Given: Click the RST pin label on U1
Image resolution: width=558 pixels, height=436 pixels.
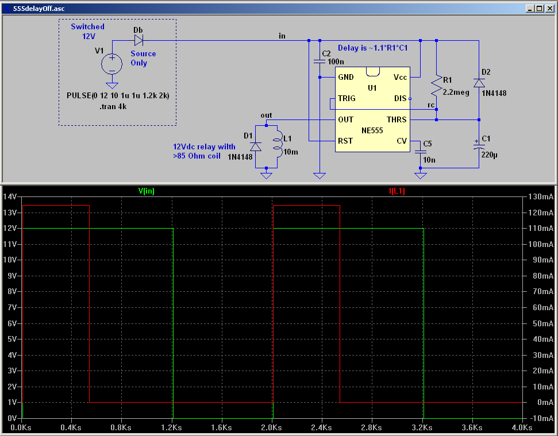Looking at the screenshot, I should point(345,141).
